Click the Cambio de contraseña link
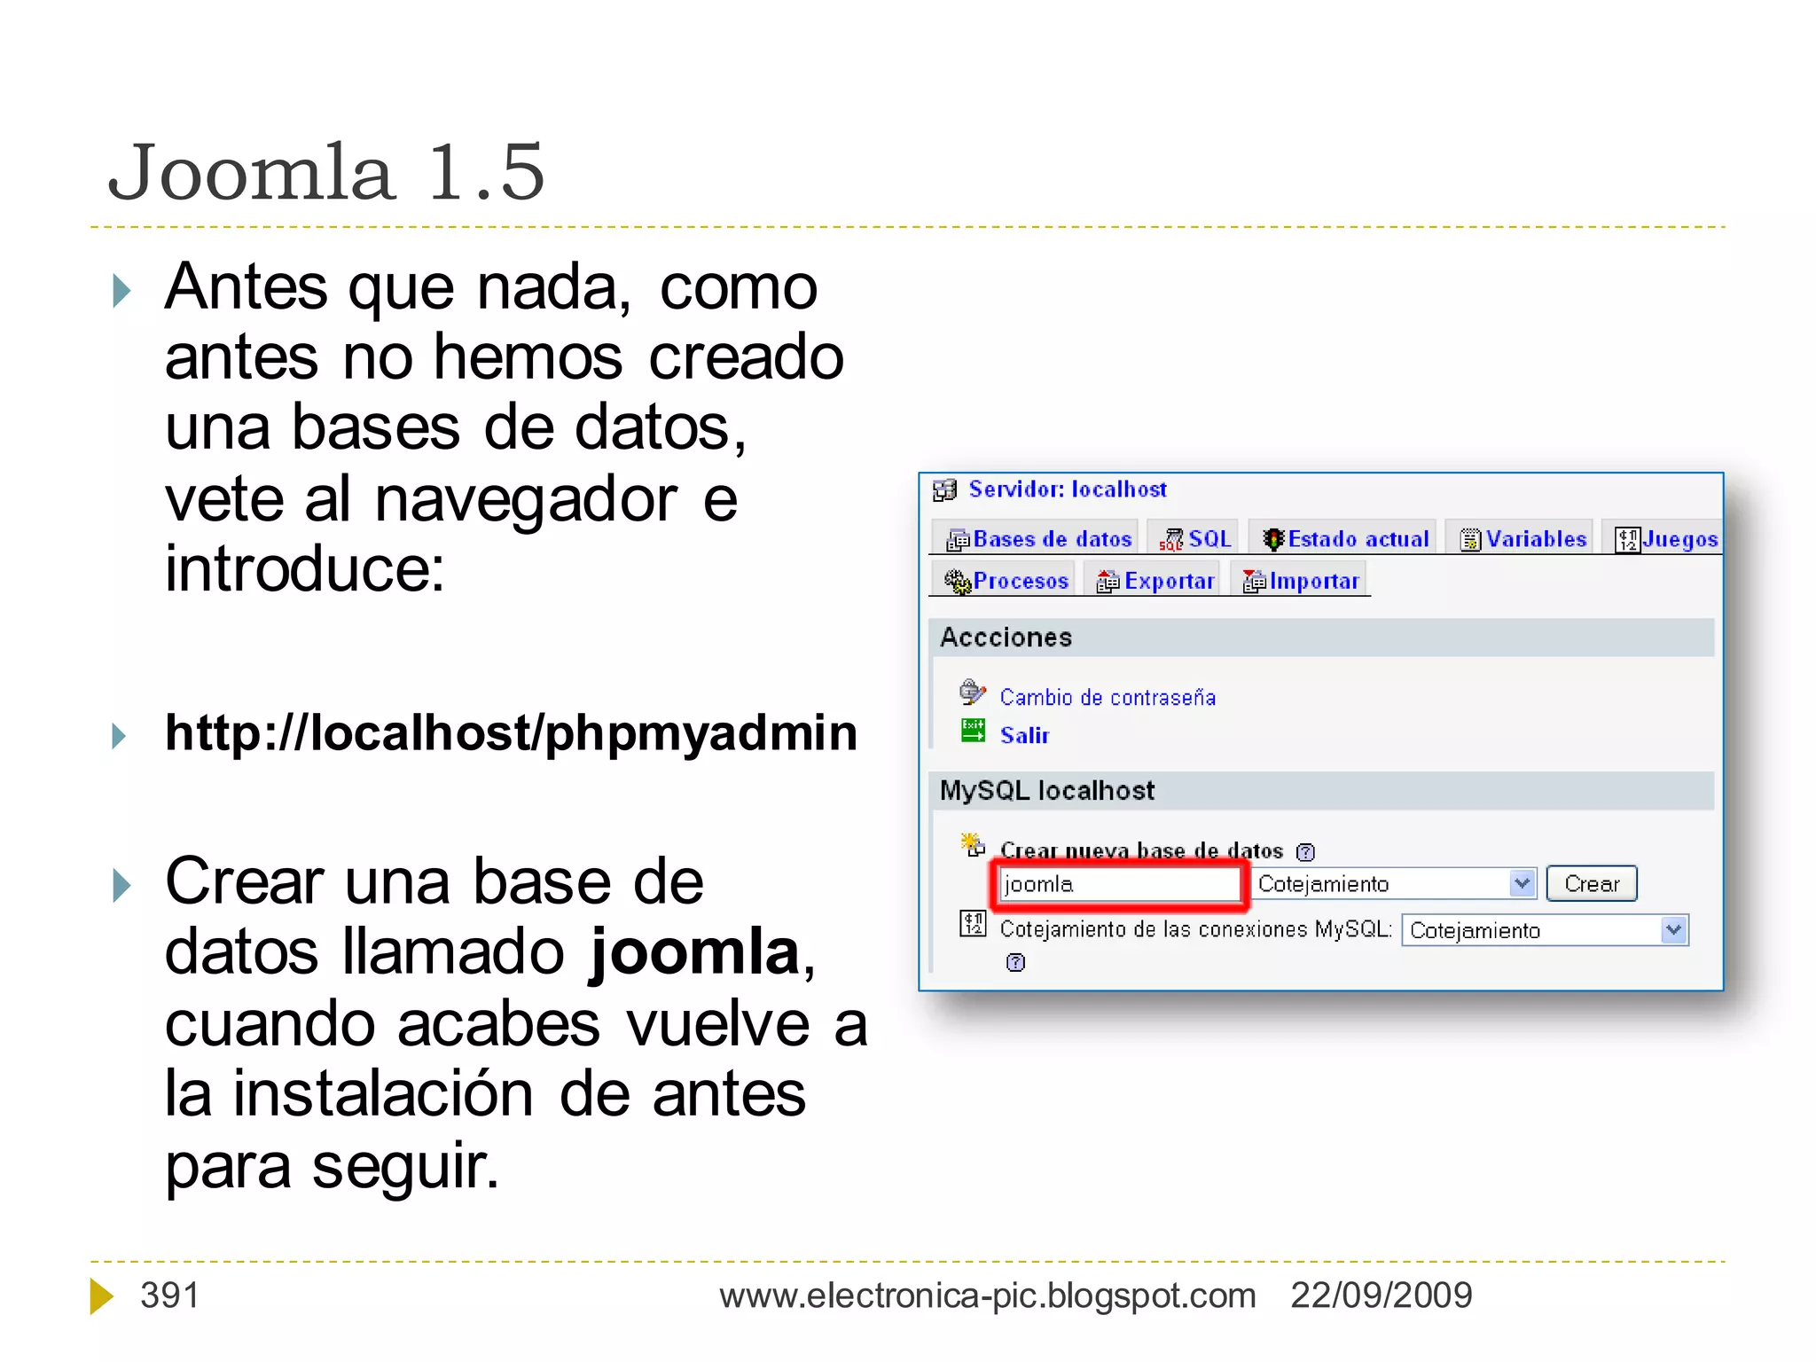1816x1362 pixels. (1108, 698)
